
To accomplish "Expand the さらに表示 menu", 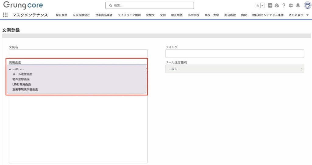I will click(299, 15).
